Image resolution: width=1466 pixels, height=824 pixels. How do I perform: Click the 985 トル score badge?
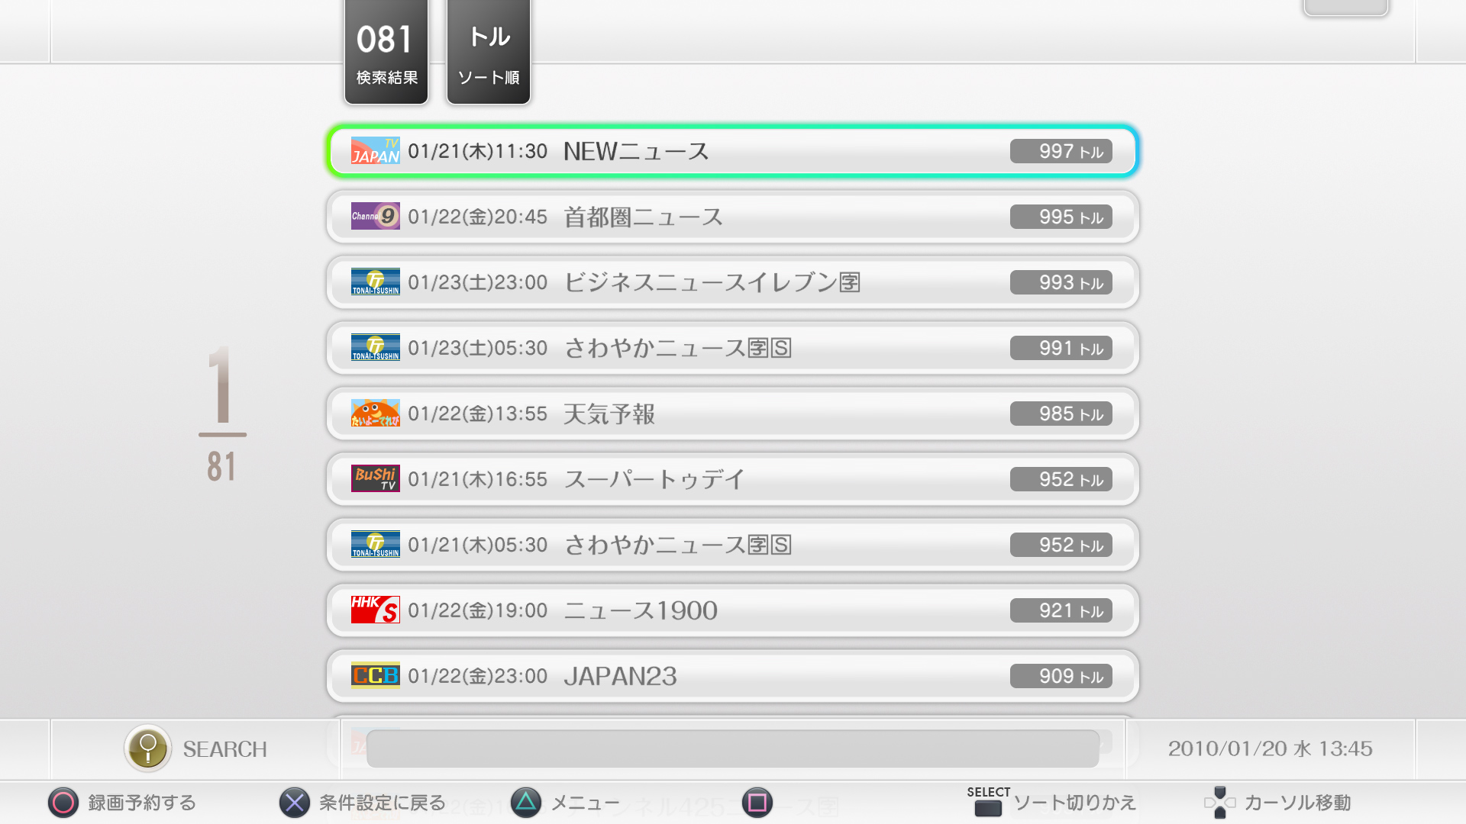1061,414
